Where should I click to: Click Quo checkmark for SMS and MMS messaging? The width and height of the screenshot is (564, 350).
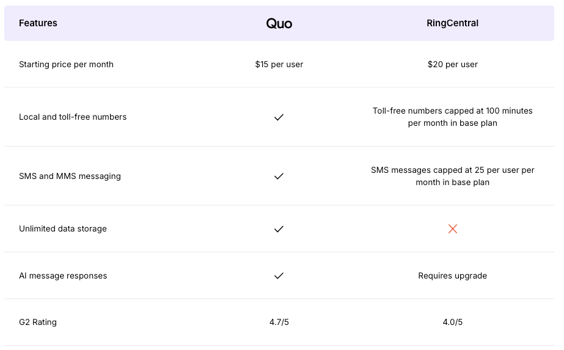tap(279, 176)
